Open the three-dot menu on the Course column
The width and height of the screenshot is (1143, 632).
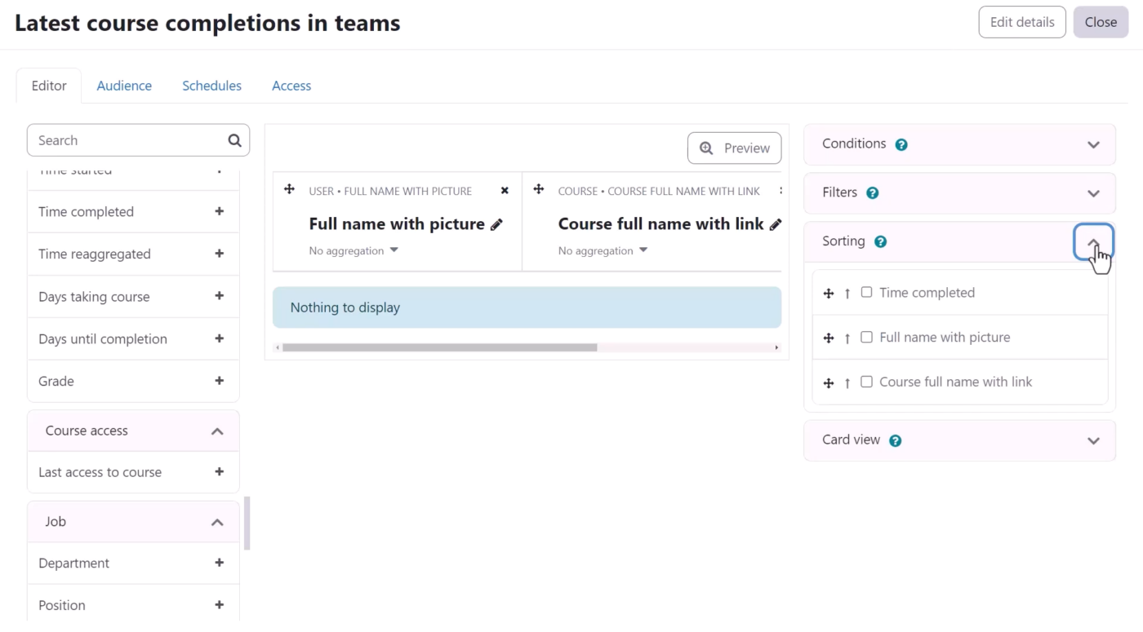click(x=780, y=190)
